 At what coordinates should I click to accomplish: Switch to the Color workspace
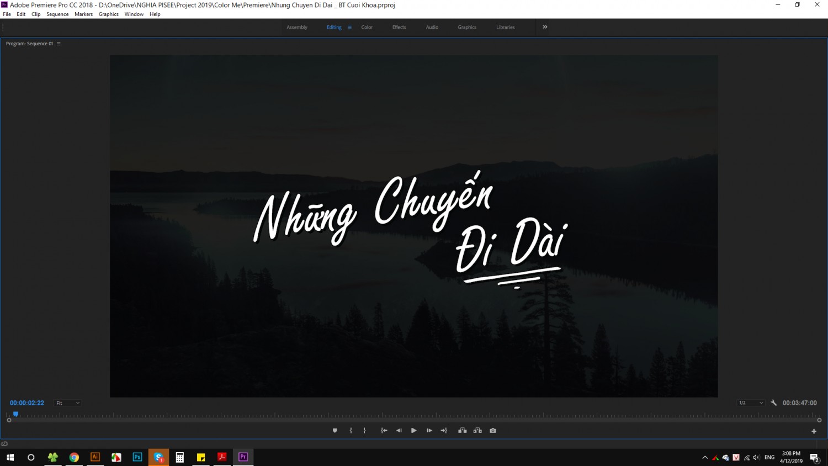[367, 27]
